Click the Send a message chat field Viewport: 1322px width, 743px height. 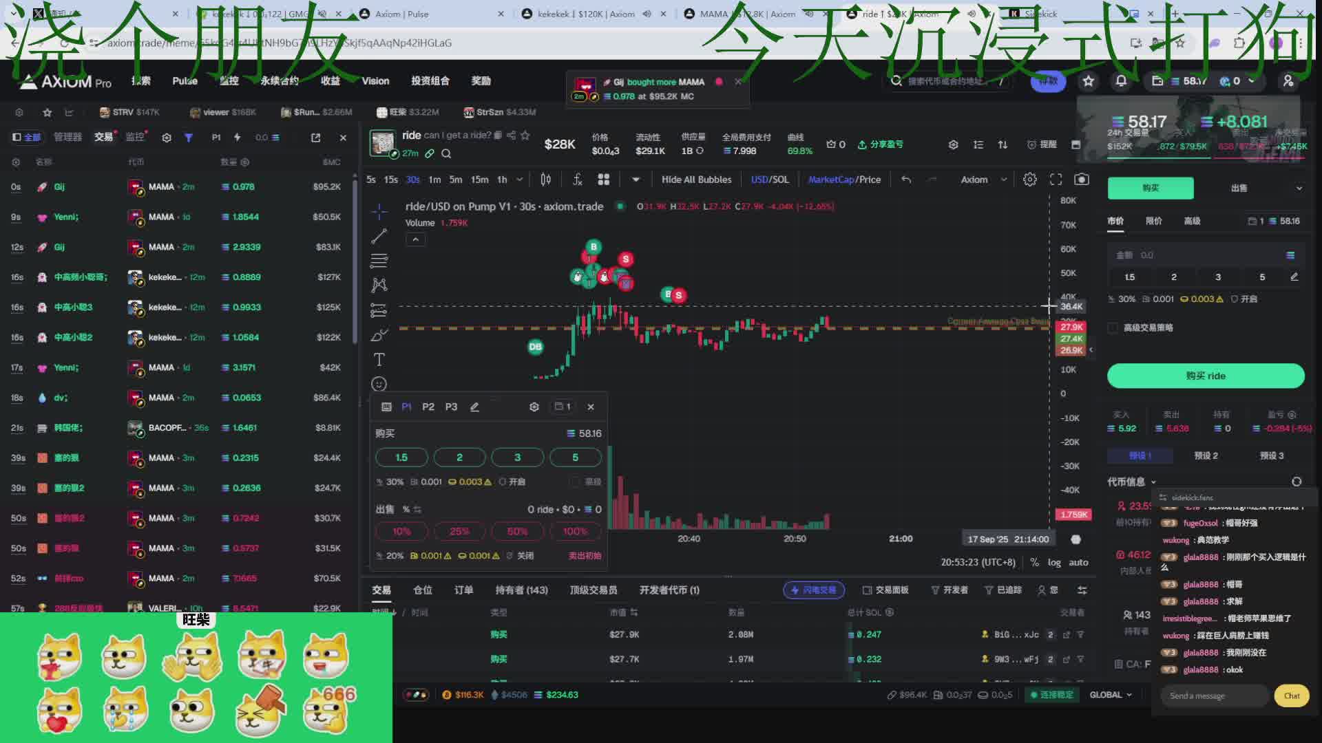(1214, 696)
